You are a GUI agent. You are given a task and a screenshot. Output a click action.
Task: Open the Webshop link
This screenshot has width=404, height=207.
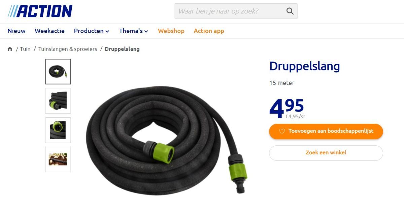171,31
